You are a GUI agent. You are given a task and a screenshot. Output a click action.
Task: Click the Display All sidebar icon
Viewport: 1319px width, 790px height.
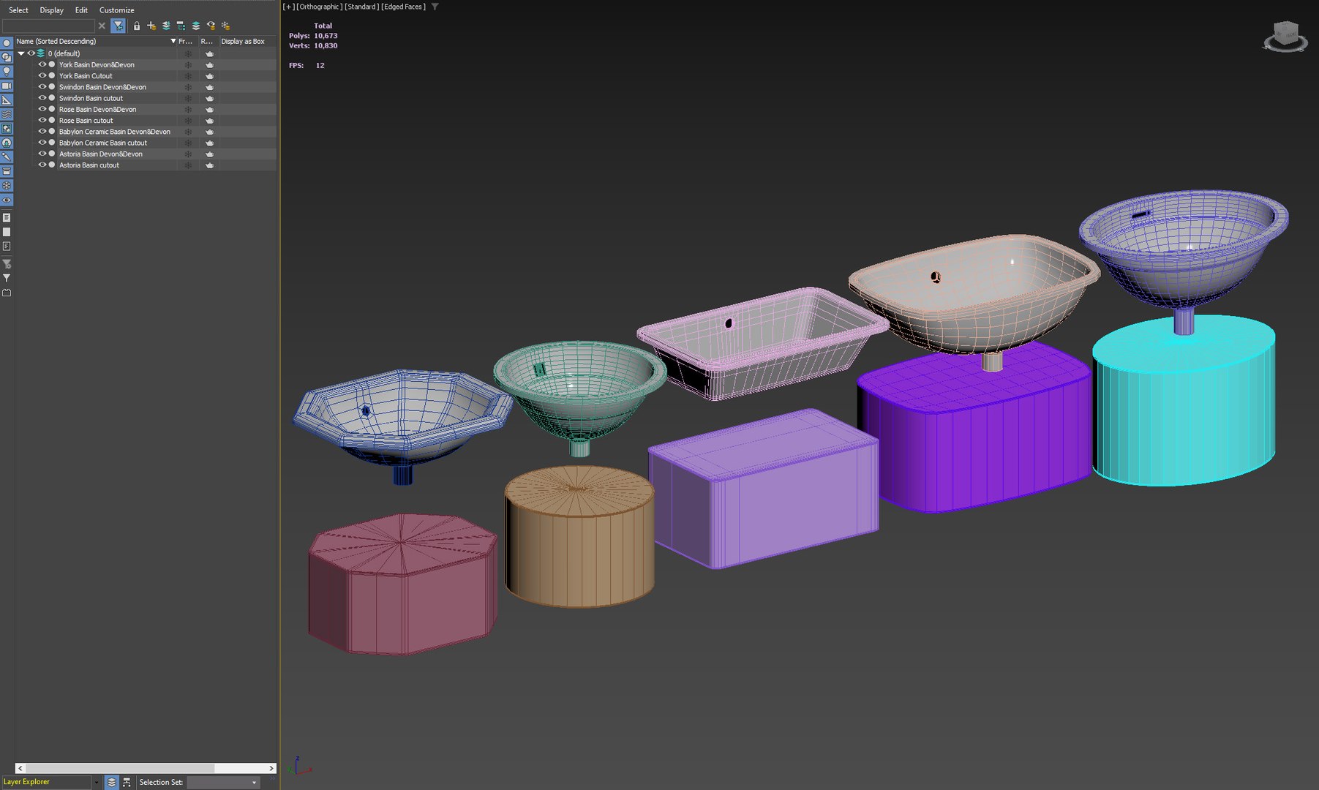pyautogui.click(x=7, y=217)
